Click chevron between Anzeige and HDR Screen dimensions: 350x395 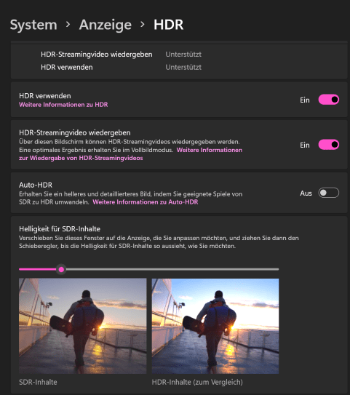[143, 25]
